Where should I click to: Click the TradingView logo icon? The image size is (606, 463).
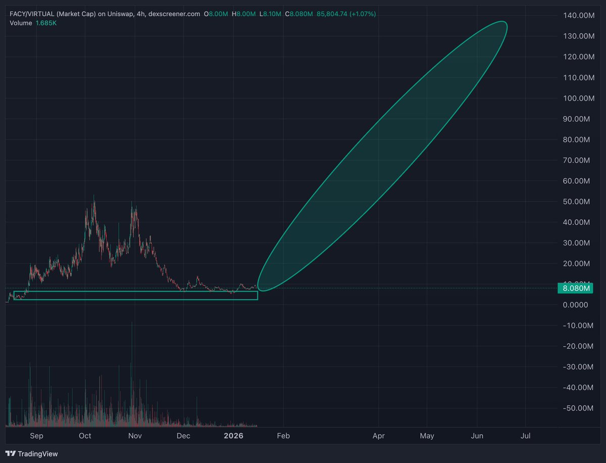point(11,454)
